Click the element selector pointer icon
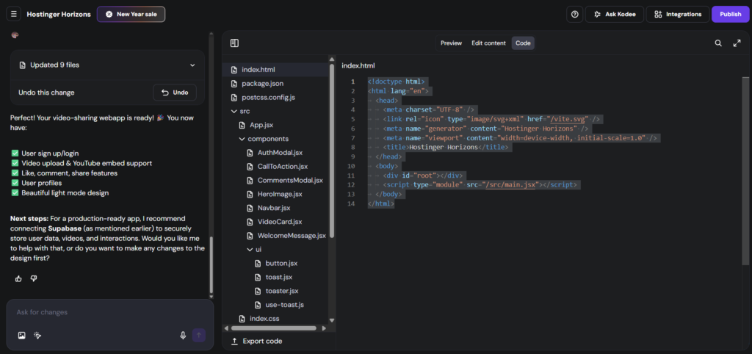 [x=37, y=336]
